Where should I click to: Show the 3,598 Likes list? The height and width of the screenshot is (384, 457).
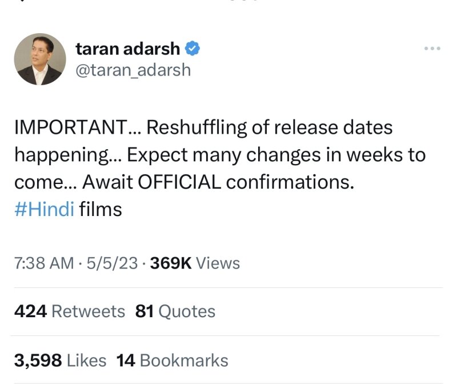point(60,361)
